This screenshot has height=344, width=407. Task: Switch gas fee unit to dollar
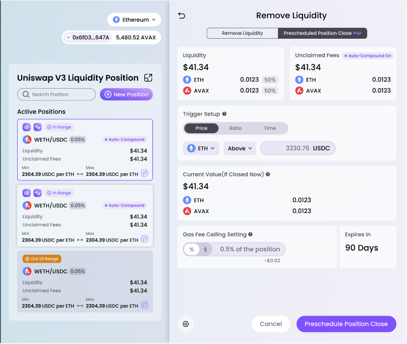pyautogui.click(x=205, y=249)
